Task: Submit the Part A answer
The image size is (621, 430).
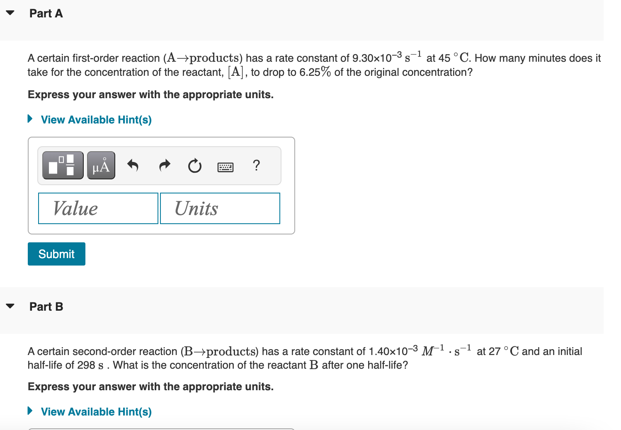Action: coord(56,254)
